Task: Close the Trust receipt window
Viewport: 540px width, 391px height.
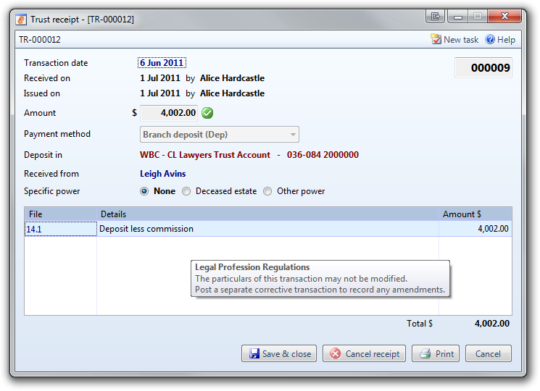Action: pyautogui.click(x=504, y=16)
